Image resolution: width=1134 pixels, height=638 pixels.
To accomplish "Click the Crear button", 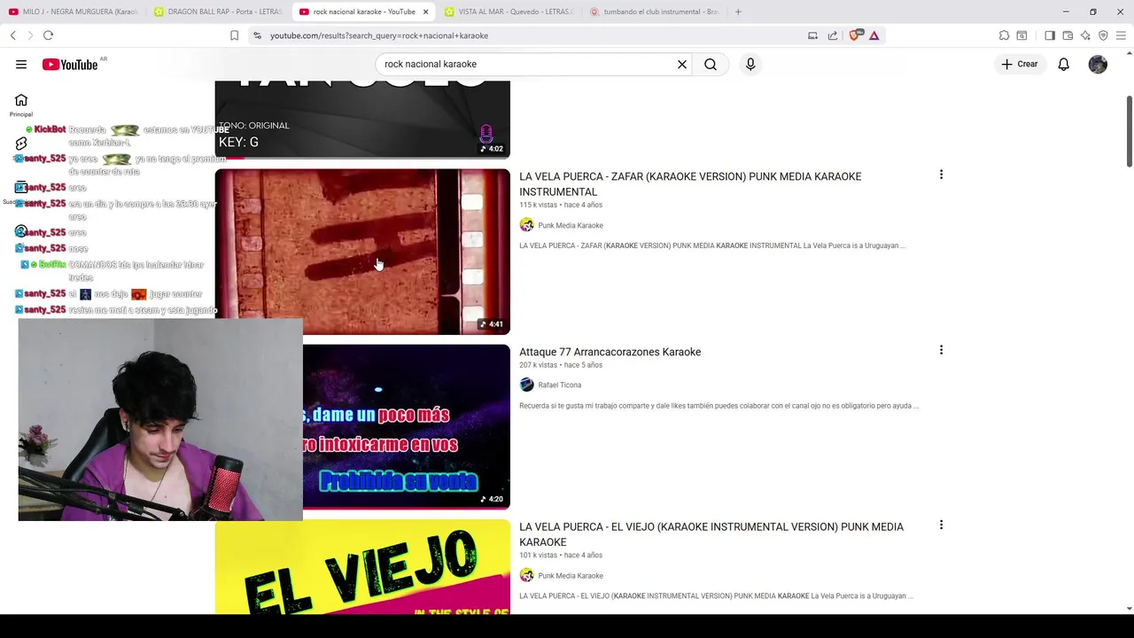I will click(x=1020, y=64).
